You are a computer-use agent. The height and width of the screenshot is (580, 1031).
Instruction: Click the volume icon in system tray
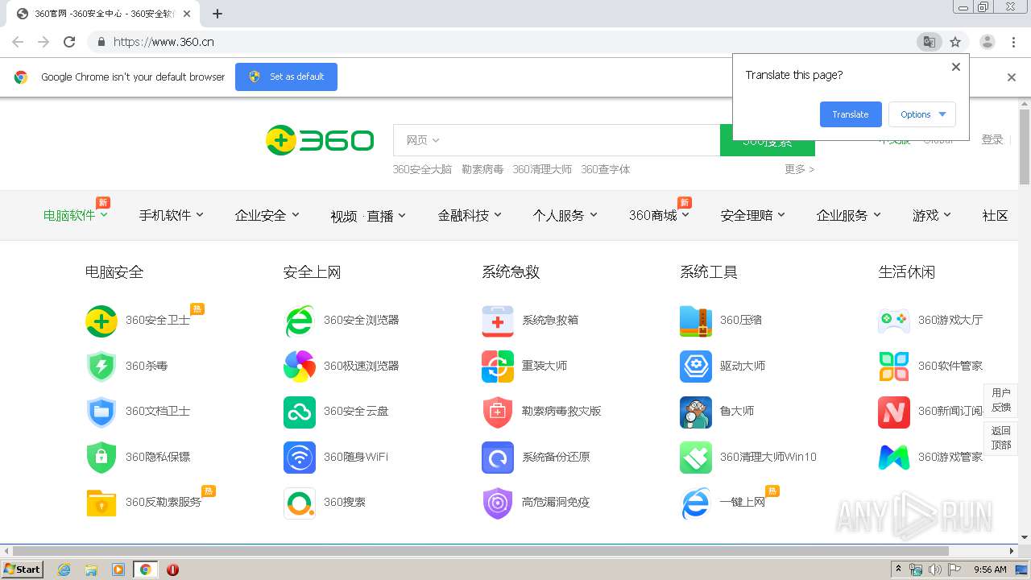[x=934, y=570]
